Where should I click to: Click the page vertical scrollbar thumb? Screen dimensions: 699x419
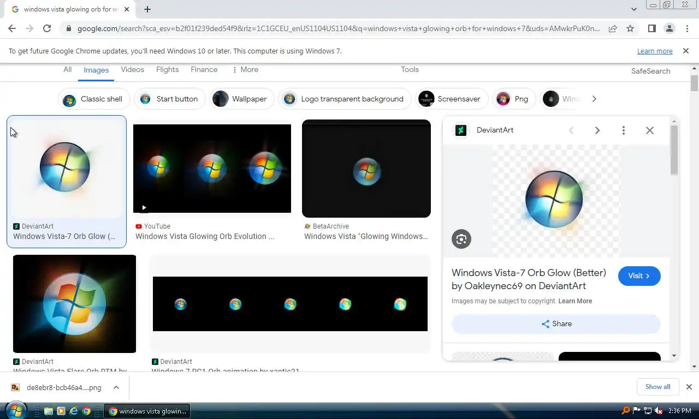(694, 83)
